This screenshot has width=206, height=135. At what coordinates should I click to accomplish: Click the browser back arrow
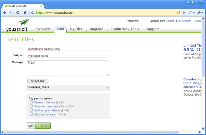pos(5,13)
